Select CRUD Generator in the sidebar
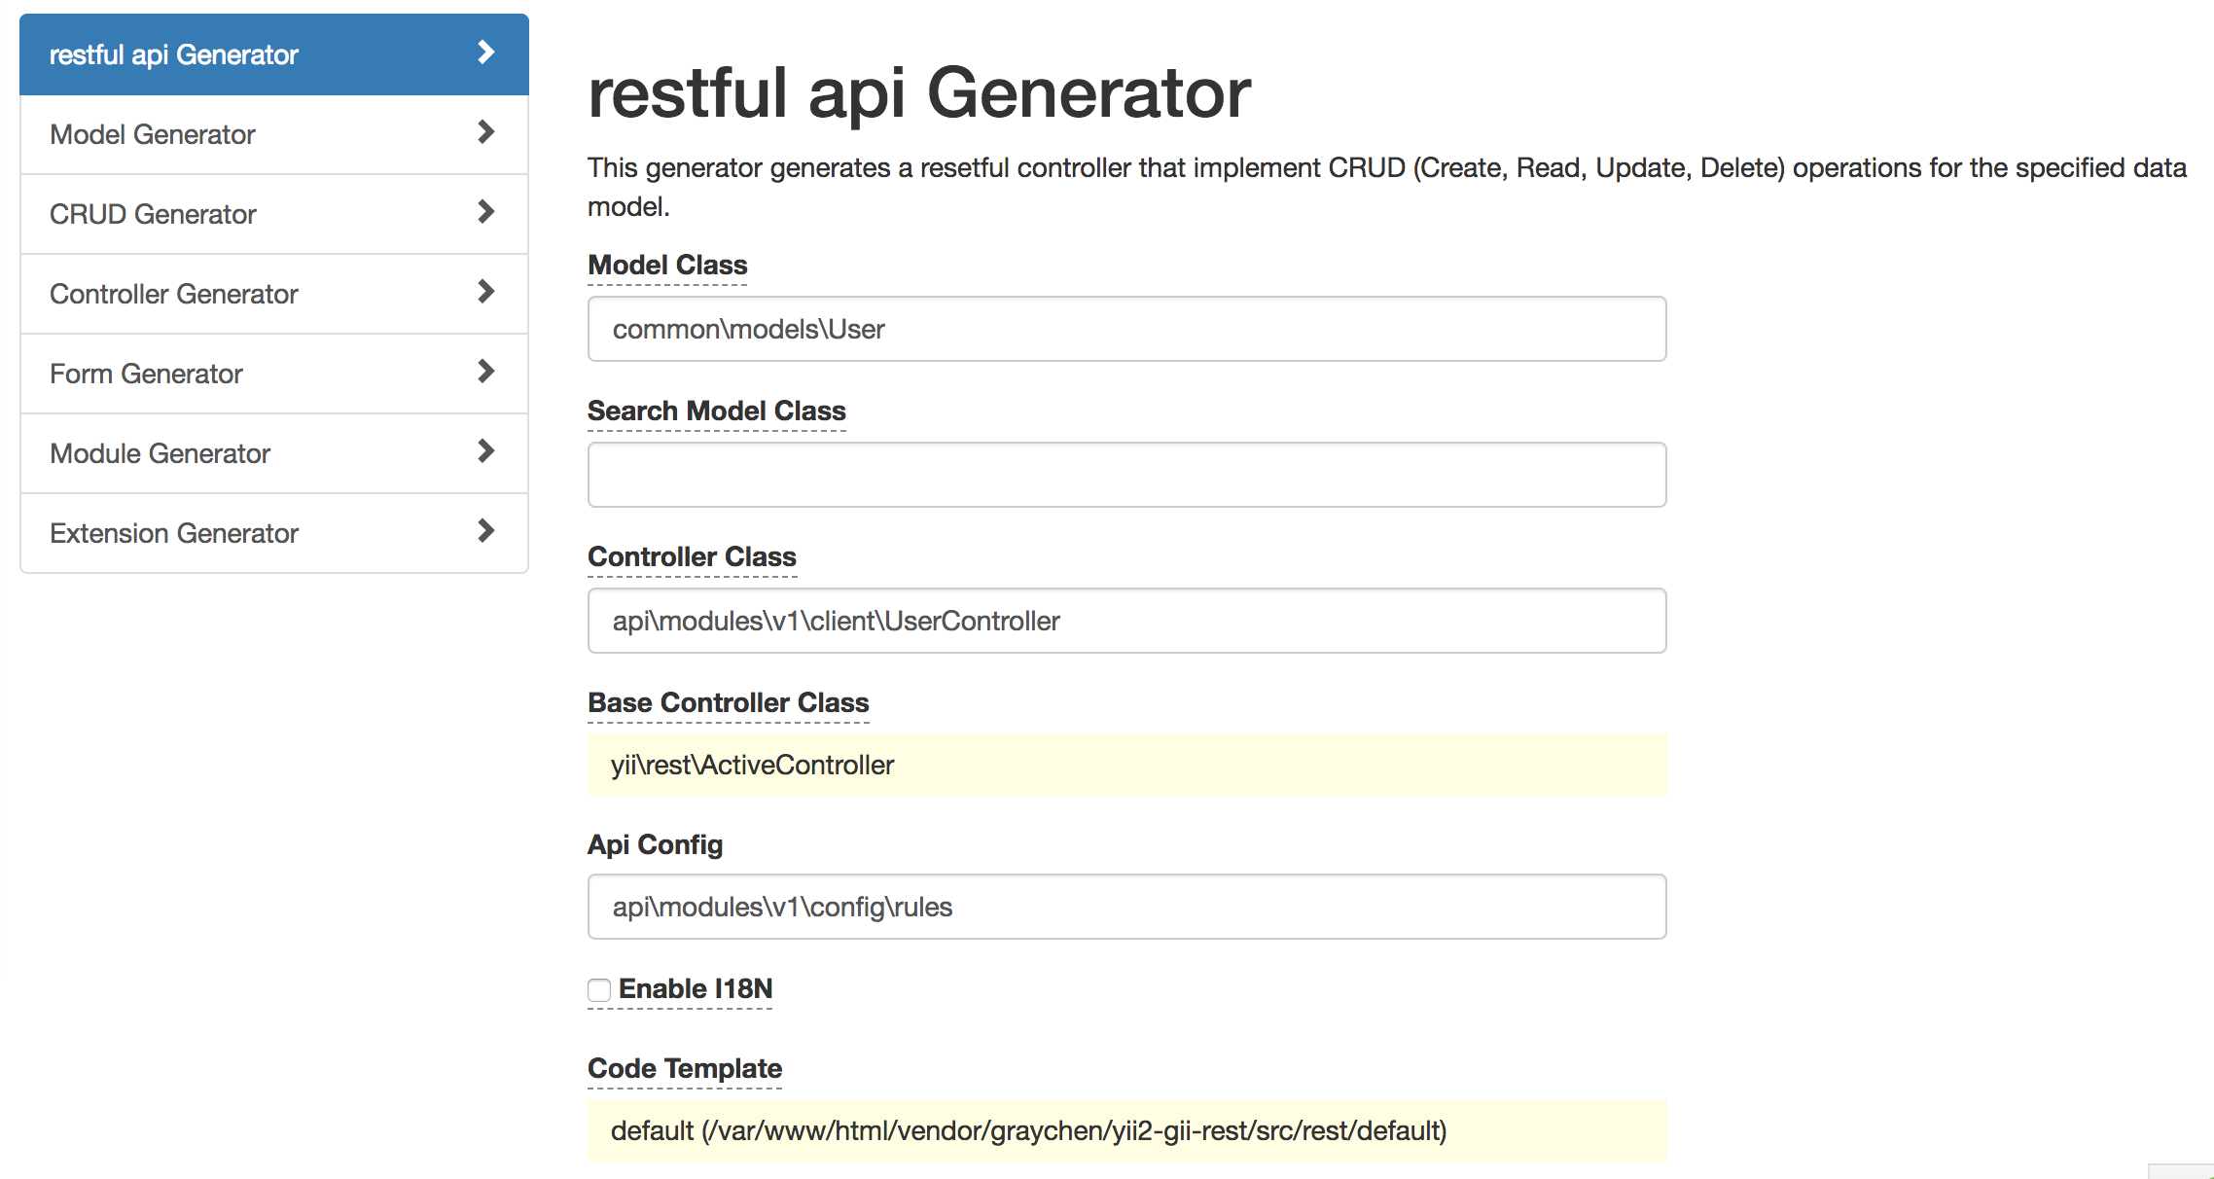 coord(274,214)
